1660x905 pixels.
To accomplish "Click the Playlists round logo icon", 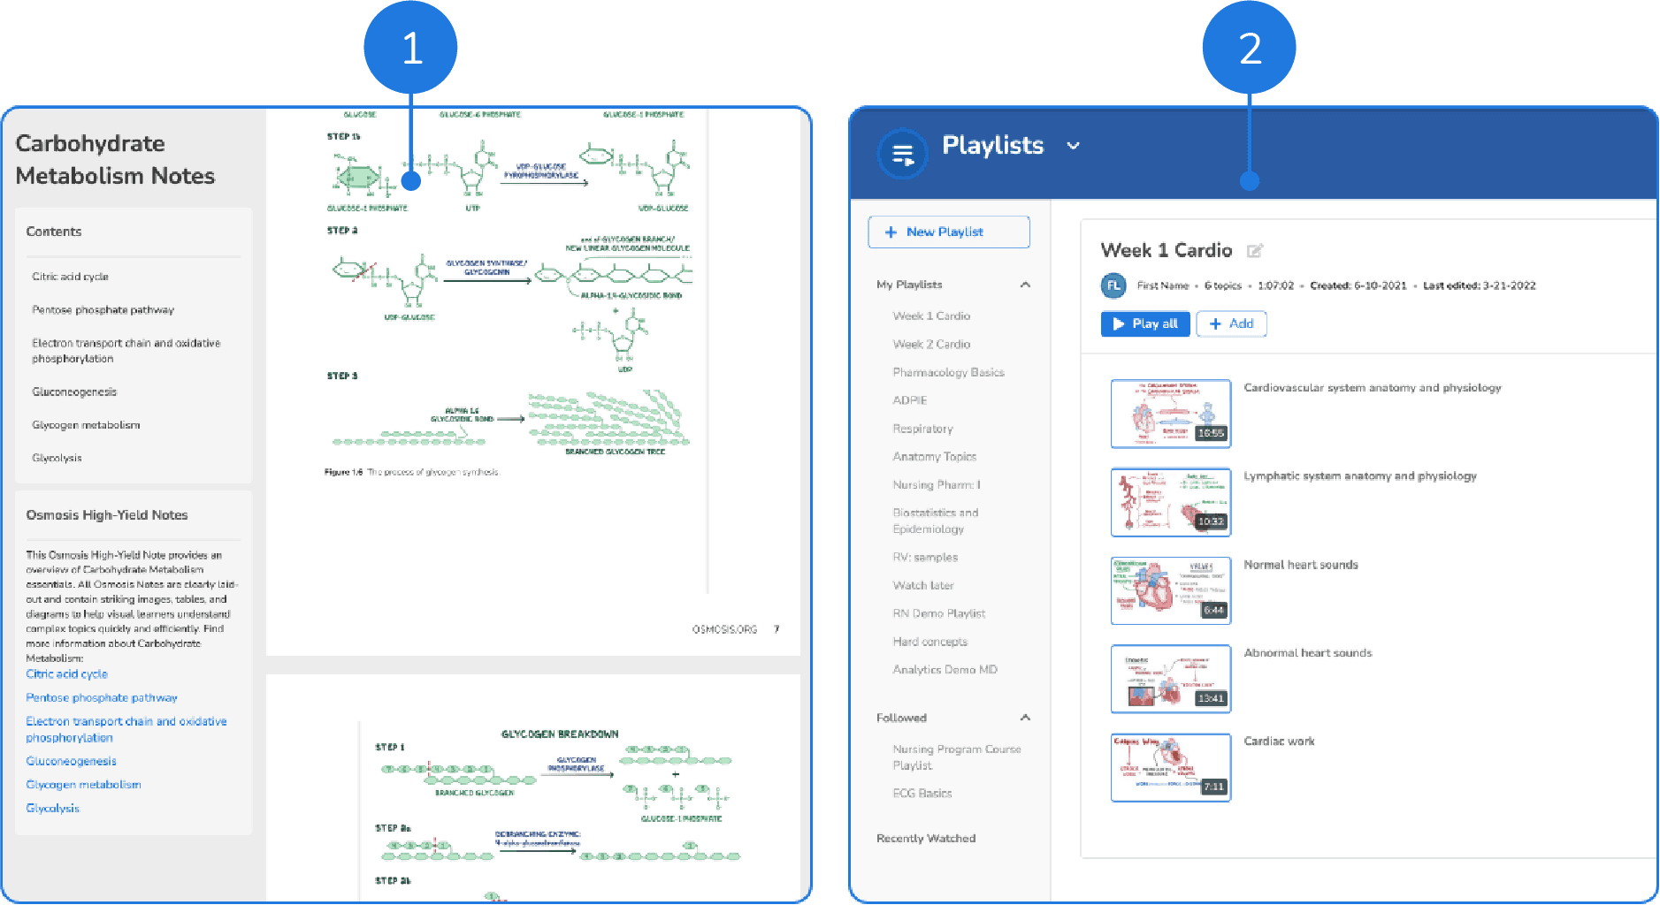I will pos(902,155).
